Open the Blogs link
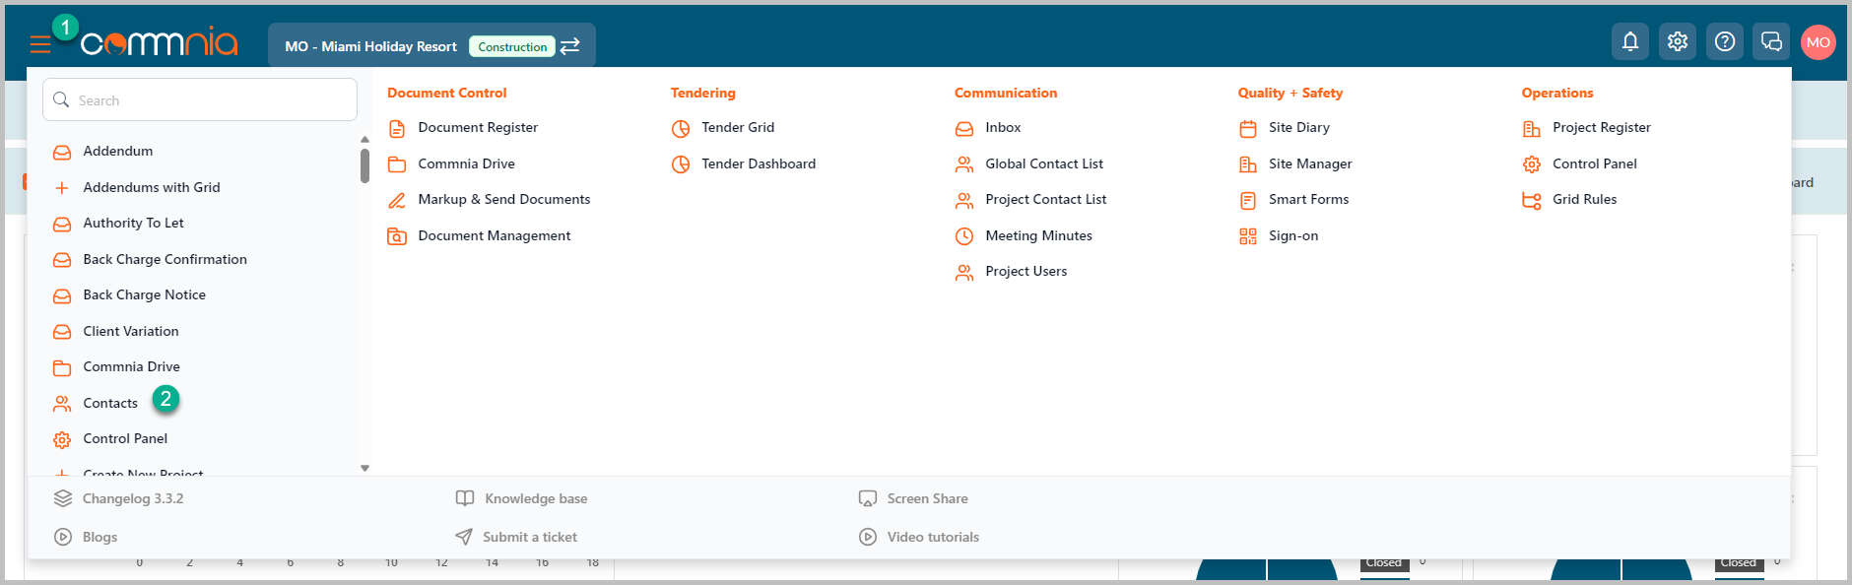1852x585 pixels. (x=99, y=537)
